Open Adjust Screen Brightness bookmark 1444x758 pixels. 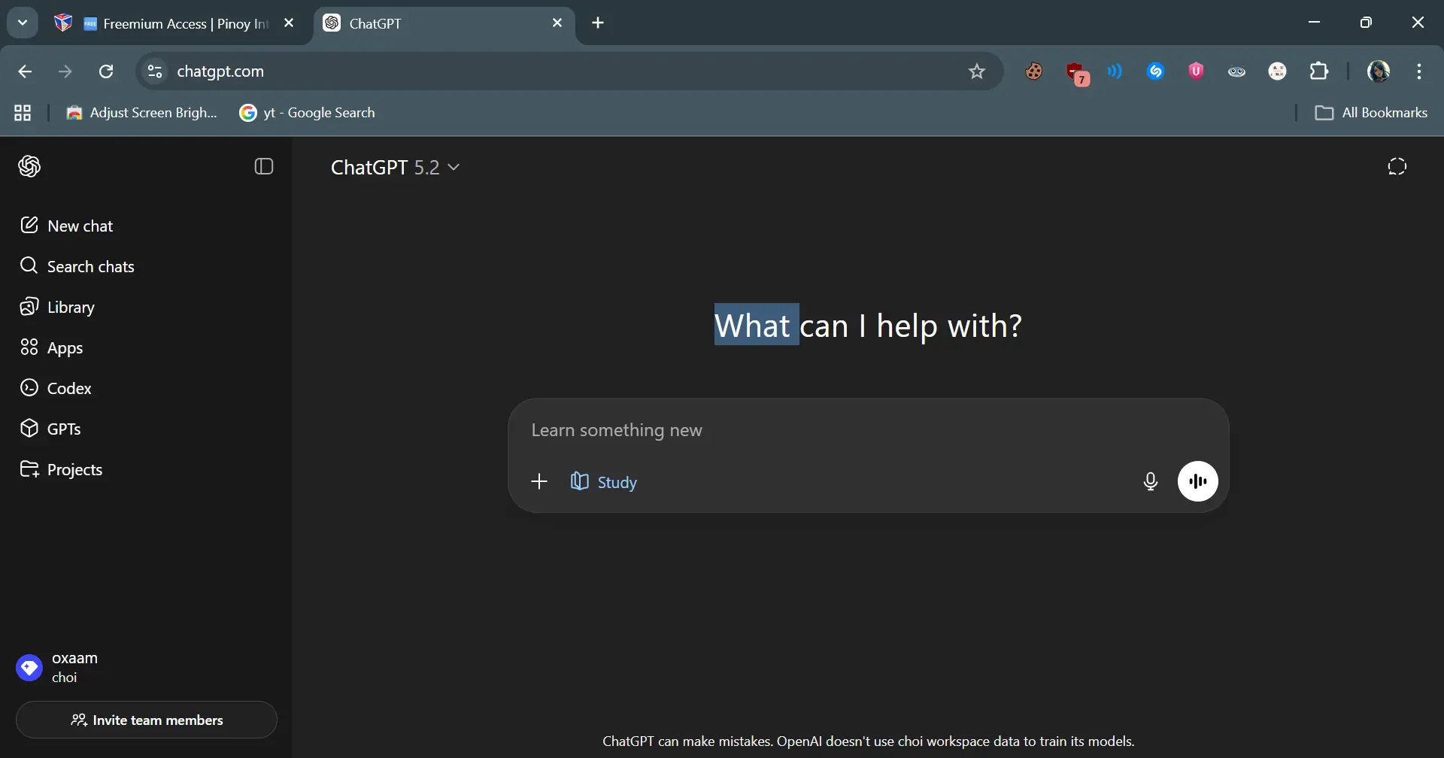click(x=142, y=113)
